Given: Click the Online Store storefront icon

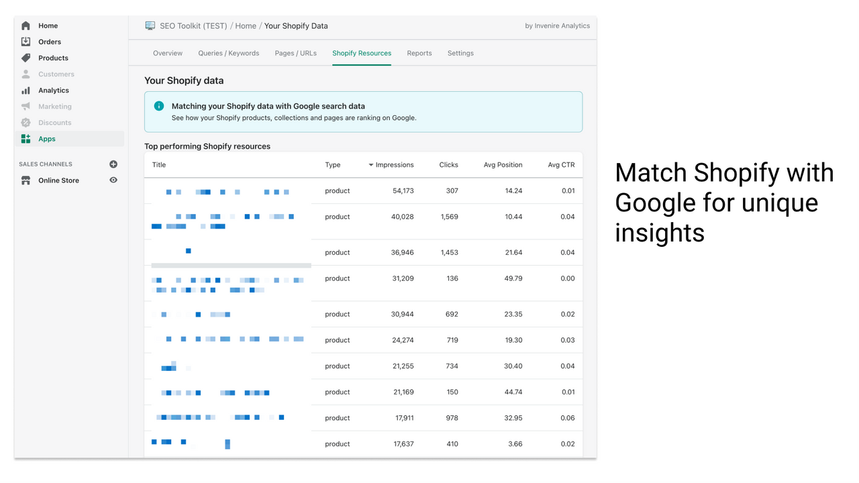Looking at the screenshot, I should [26, 180].
